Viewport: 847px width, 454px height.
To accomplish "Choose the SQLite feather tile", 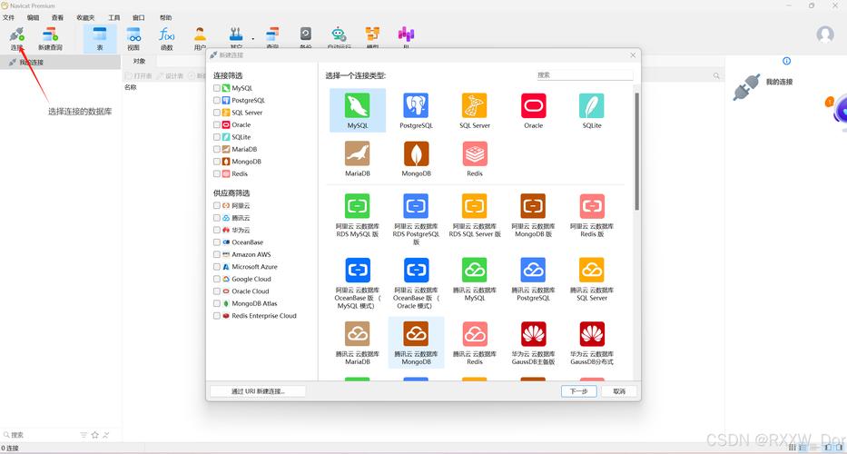I will click(x=592, y=110).
